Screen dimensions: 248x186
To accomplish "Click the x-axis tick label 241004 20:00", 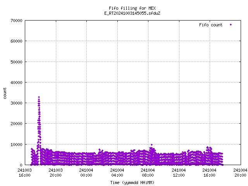I will [240, 172].
